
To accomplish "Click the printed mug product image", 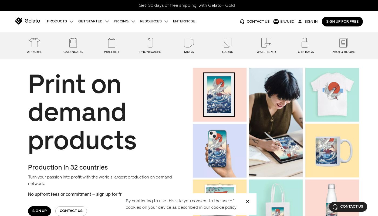I will (332, 151).
